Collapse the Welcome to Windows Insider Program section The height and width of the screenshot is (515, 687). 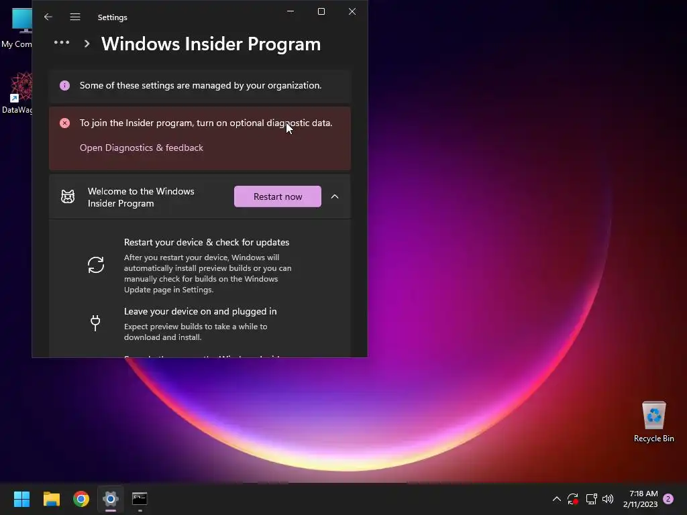pyautogui.click(x=335, y=196)
